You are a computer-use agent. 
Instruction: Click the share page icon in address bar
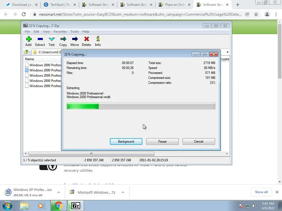(x=247, y=14)
